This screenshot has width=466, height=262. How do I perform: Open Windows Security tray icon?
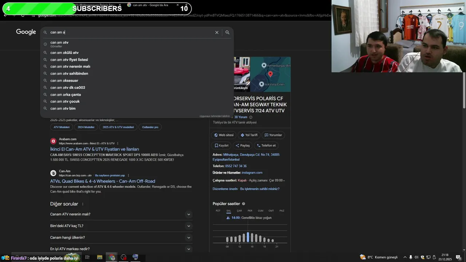point(422,257)
